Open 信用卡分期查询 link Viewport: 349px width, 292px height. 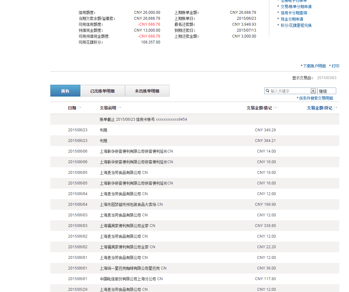click(294, 13)
